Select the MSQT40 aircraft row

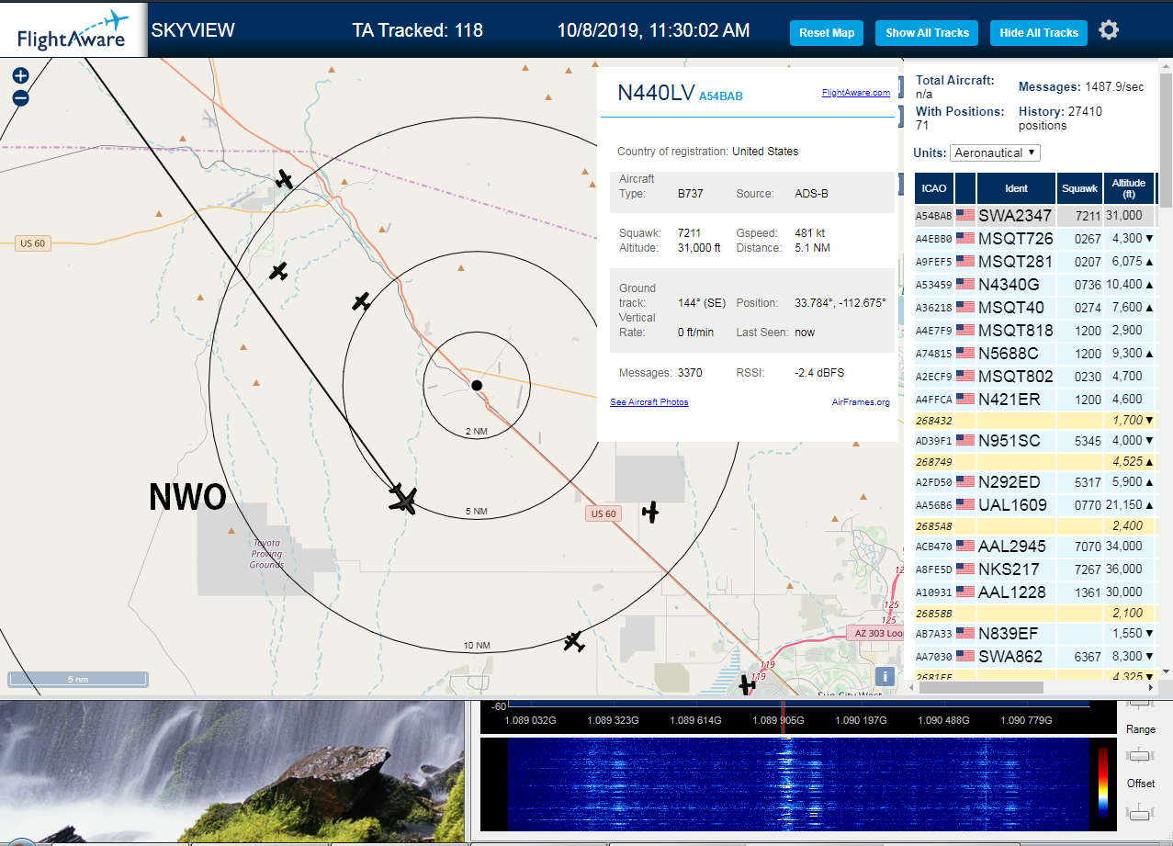1035,308
